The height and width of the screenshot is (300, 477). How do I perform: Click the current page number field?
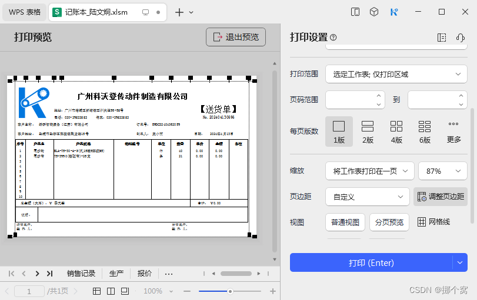pos(29,291)
